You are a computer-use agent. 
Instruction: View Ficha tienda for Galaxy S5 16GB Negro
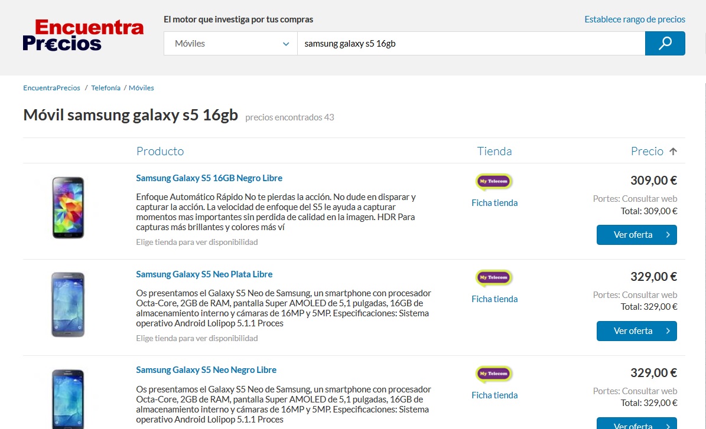pyautogui.click(x=494, y=203)
